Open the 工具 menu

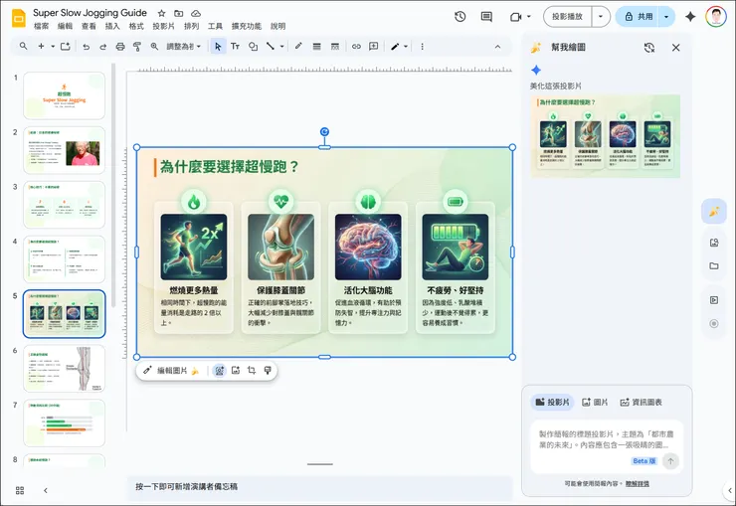(x=215, y=26)
